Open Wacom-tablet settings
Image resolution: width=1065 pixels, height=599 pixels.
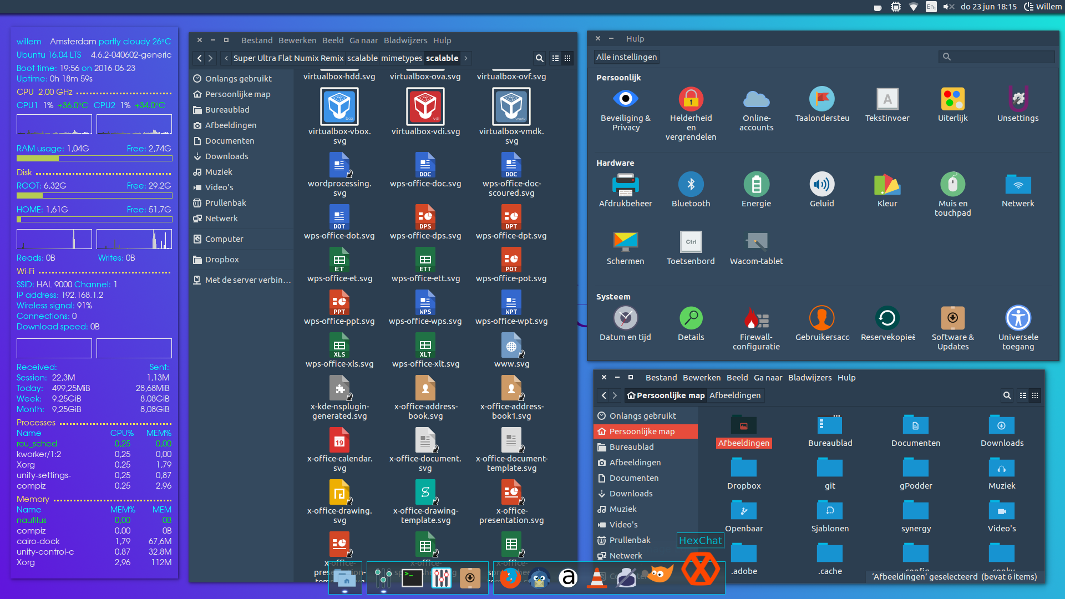[x=756, y=248]
